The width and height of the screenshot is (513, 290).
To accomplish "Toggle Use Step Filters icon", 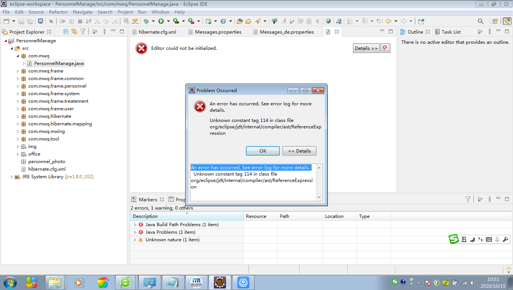I will pos(135,22).
